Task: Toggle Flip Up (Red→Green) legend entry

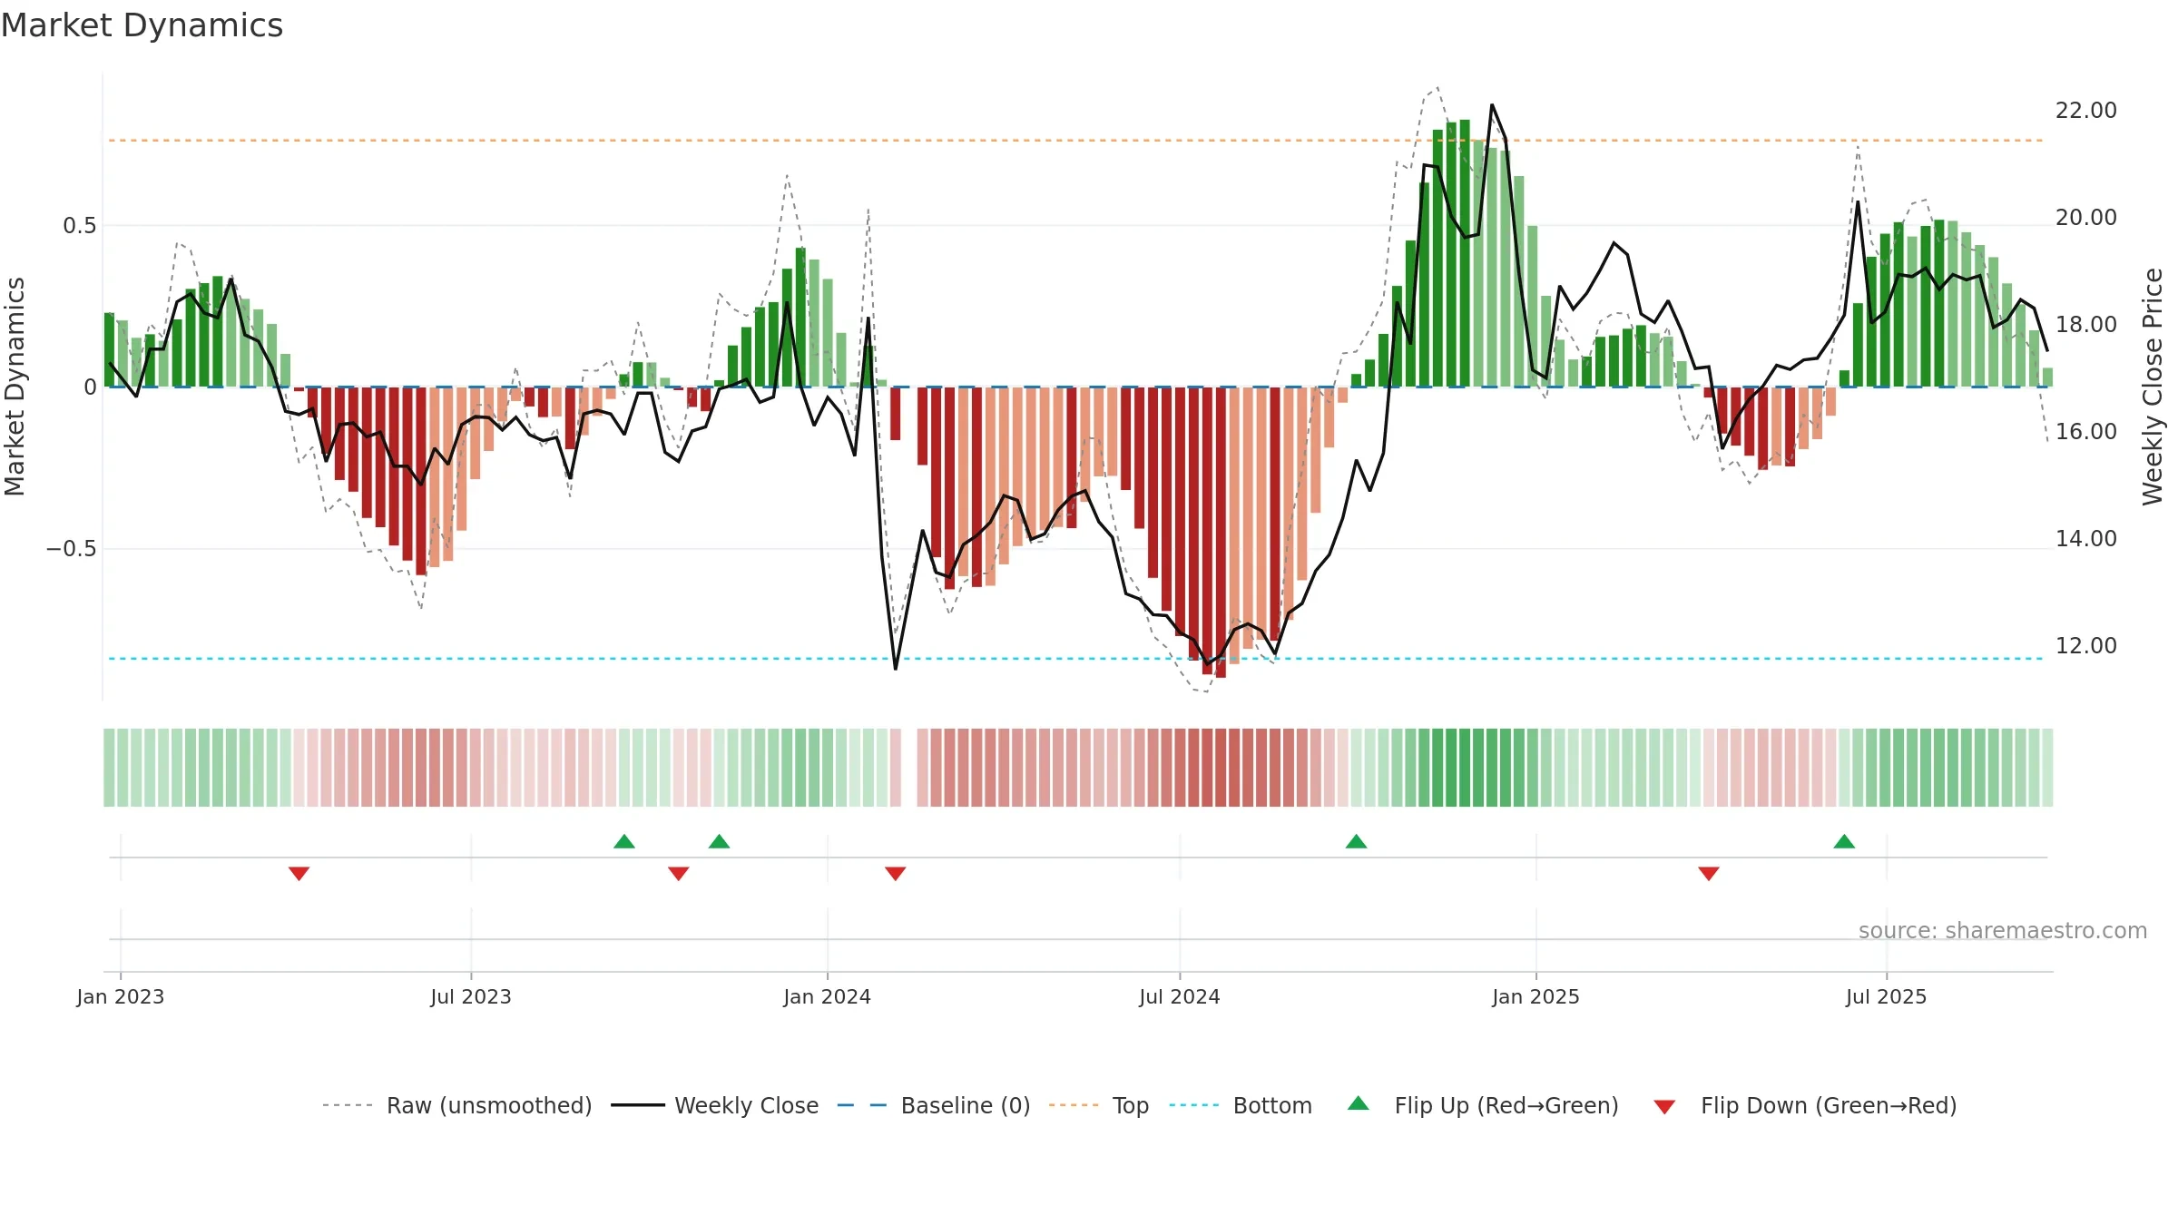Action: point(1483,1105)
